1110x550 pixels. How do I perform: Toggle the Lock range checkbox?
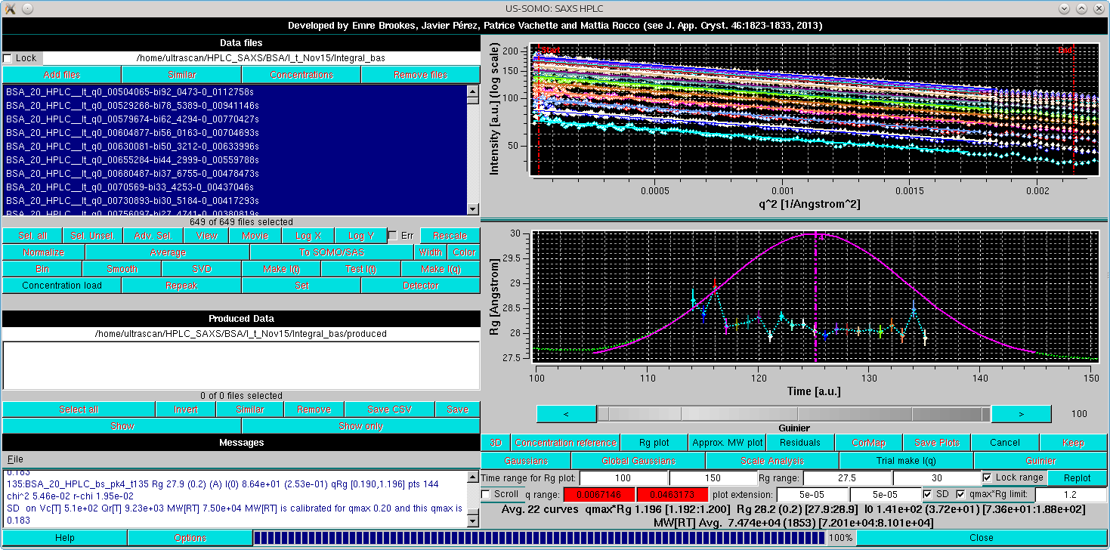pyautogui.click(x=988, y=477)
